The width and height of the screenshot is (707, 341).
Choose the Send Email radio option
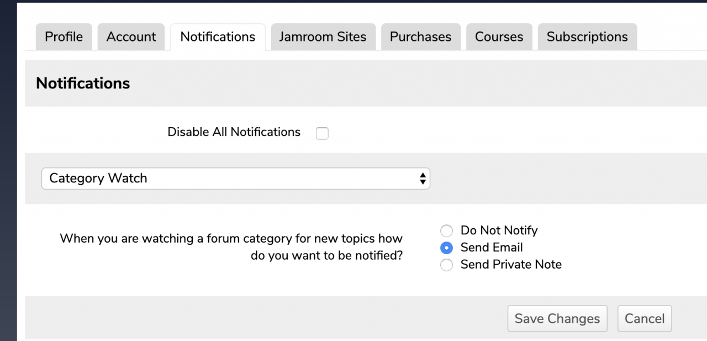pyautogui.click(x=446, y=248)
